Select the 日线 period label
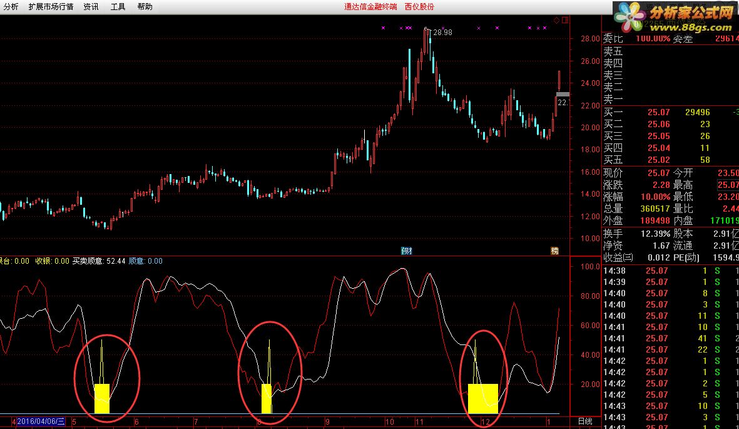Screen dimensions: 739x429 (585, 421)
